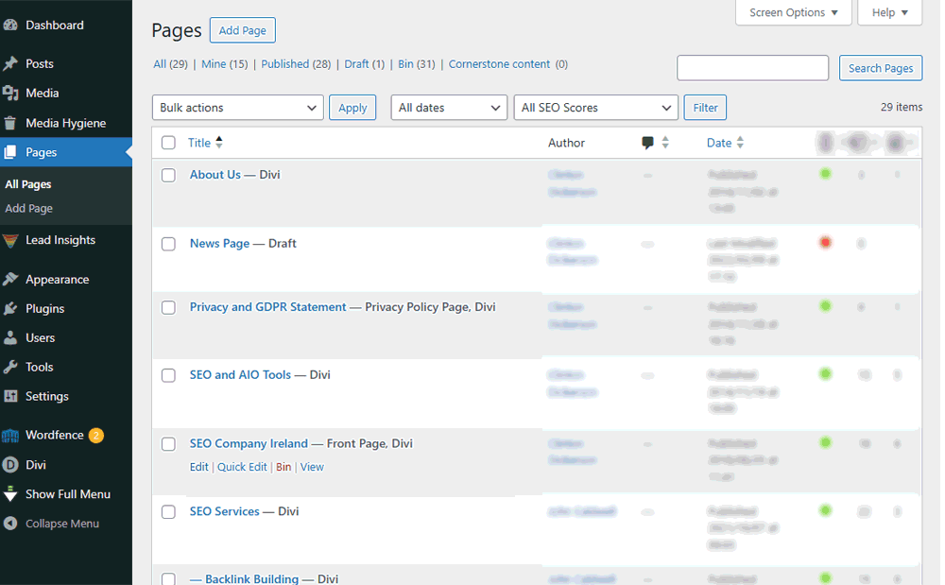
Task: Select all pages via header checkbox
Action: click(168, 142)
